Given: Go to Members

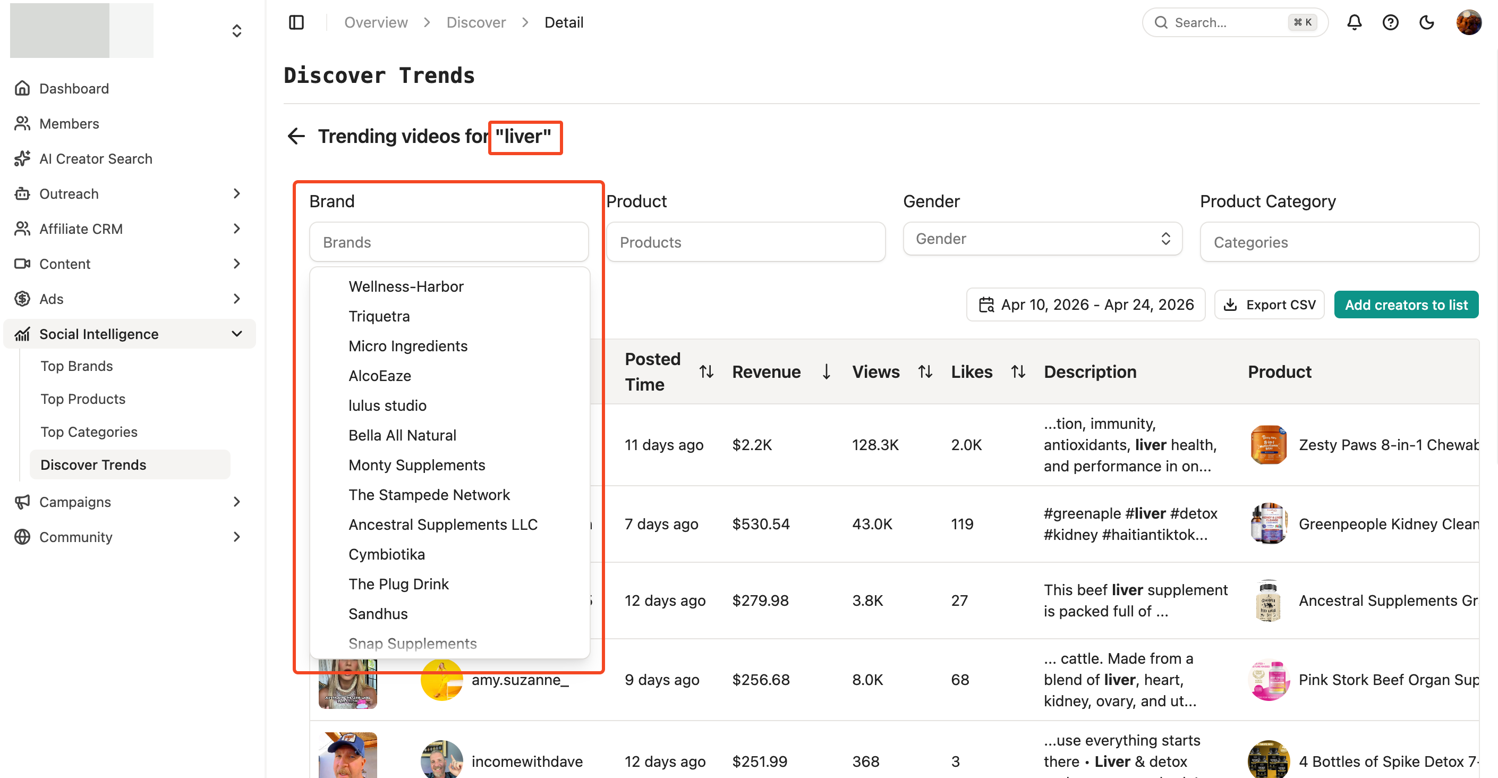Looking at the screenshot, I should [x=69, y=123].
